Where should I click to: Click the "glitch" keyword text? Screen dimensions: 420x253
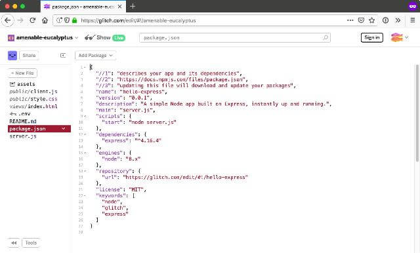(x=114, y=208)
